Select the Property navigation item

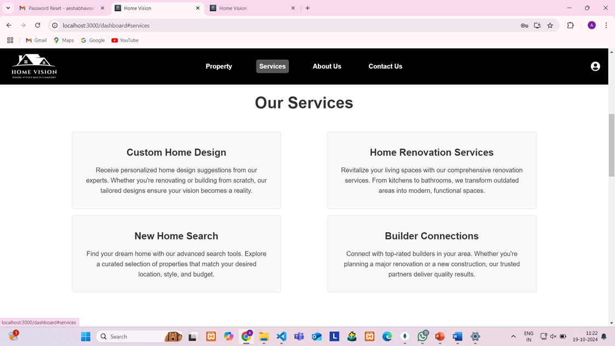219,66
